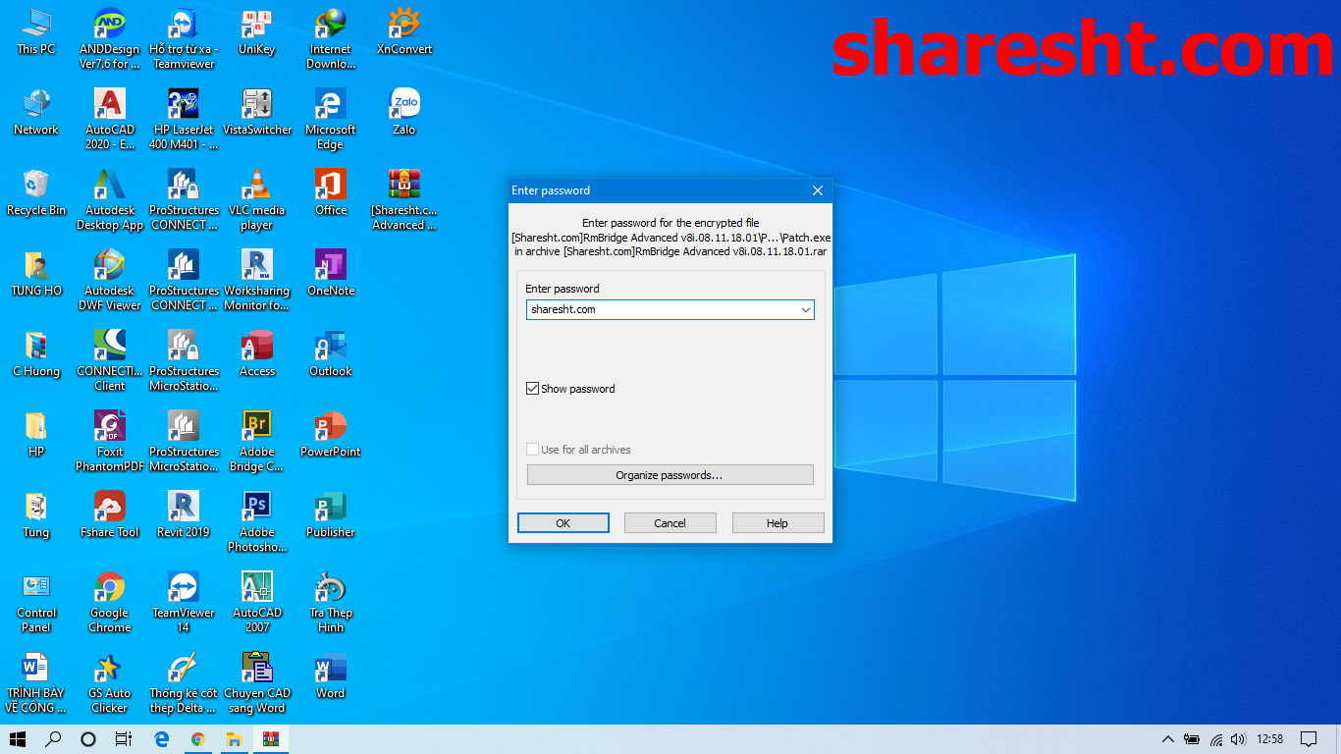Screen dimensions: 1341x754
Task: Select the Adobe Photoshop shortcut
Action: pos(257,521)
